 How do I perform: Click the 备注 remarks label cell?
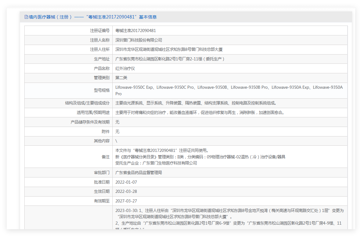(105, 157)
